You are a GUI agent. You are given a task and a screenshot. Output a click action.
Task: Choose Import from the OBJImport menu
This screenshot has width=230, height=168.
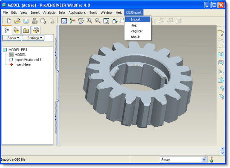138,19
